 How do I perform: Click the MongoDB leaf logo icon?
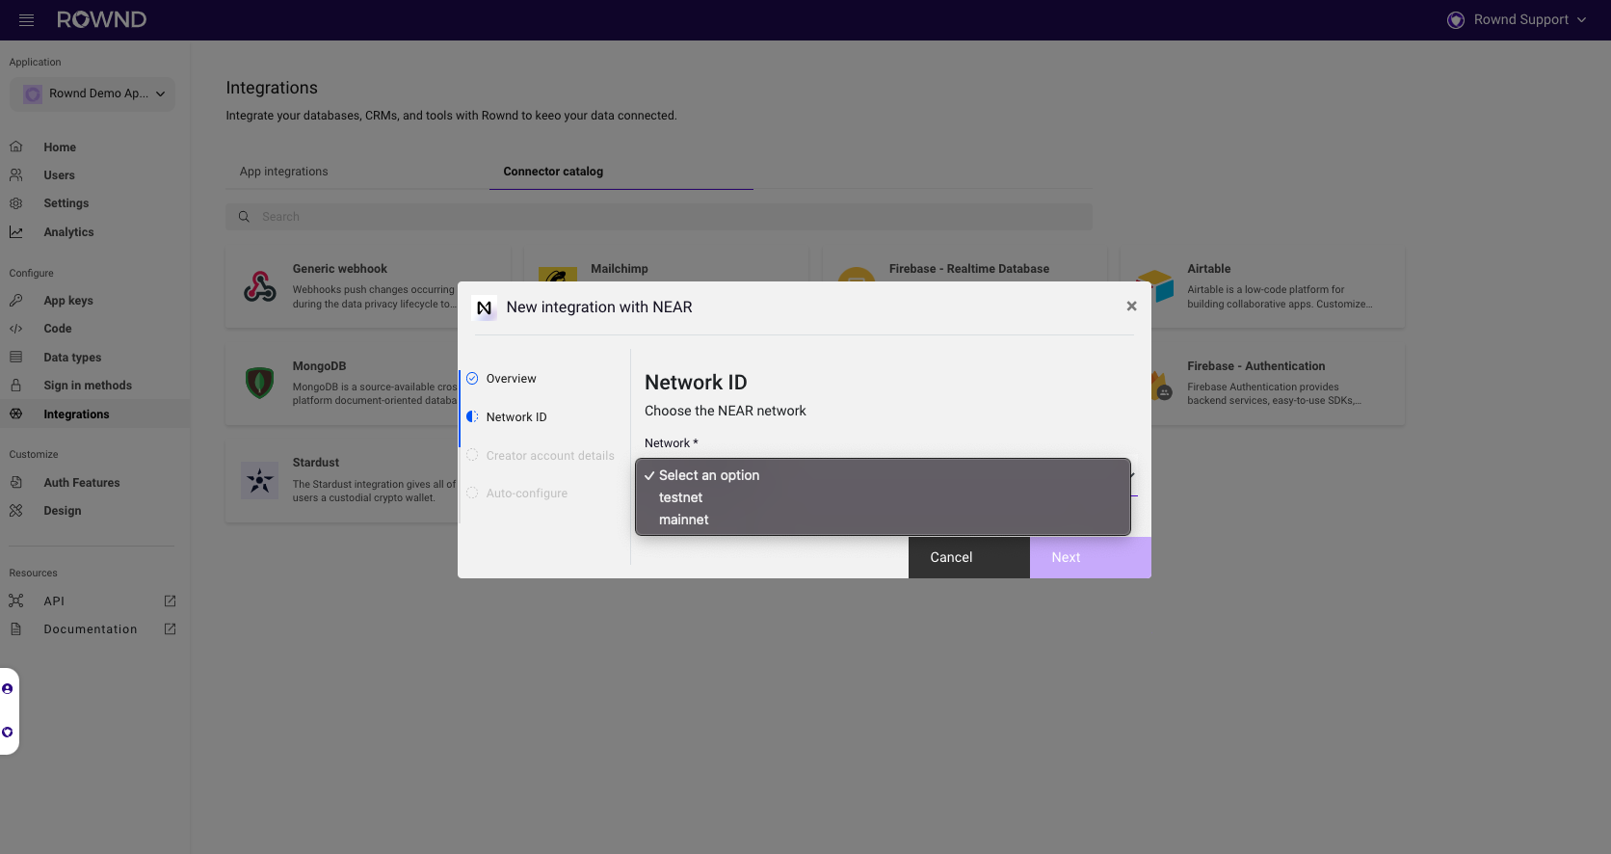click(x=260, y=383)
